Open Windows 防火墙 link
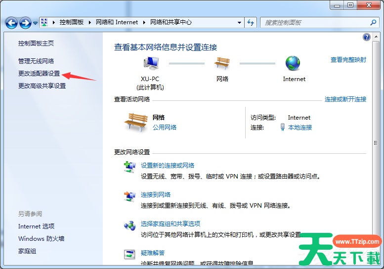The image size is (384, 269). 41,238
